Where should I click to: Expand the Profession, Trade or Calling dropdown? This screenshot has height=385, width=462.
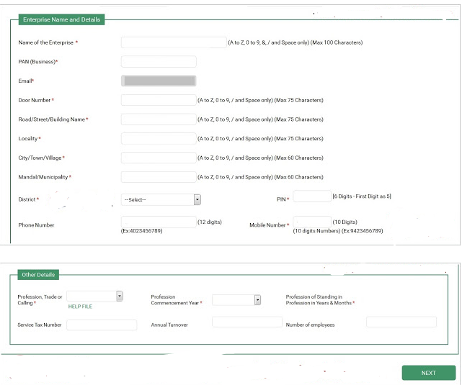(x=95, y=296)
